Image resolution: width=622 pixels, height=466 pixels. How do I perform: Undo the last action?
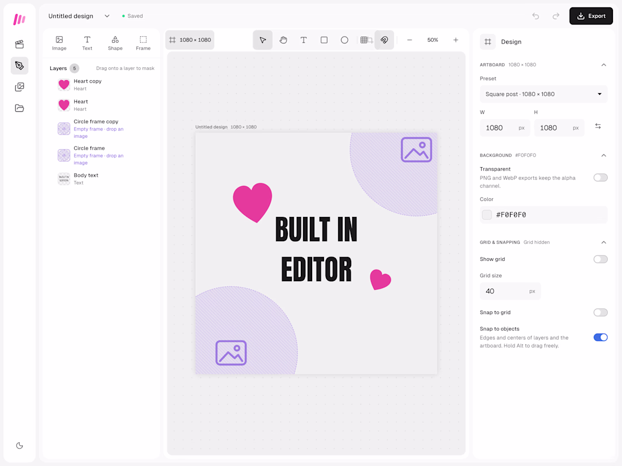[x=535, y=16]
